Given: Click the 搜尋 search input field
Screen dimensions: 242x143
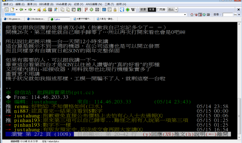Looking at the screenshot, I should tap(228, 15).
